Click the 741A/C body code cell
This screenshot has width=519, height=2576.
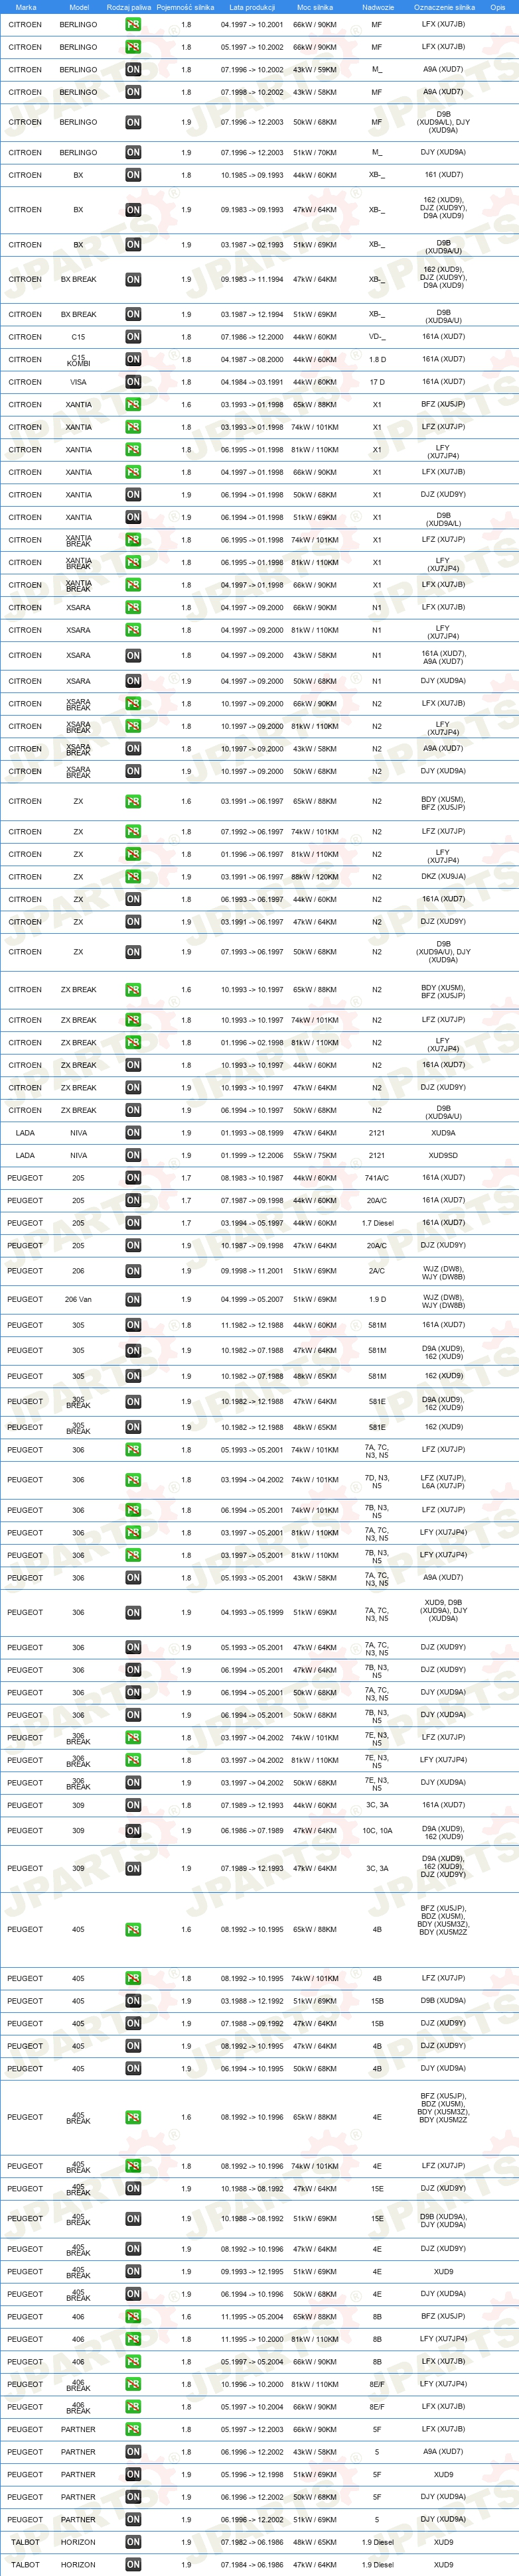[377, 1178]
